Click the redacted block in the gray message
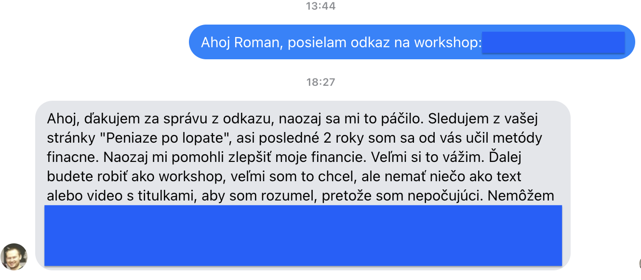 pos(303,235)
